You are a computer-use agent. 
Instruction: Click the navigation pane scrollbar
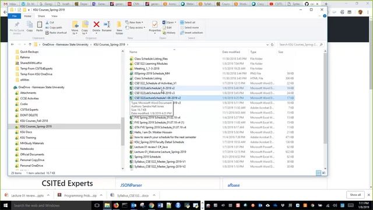[x=123, y=131]
